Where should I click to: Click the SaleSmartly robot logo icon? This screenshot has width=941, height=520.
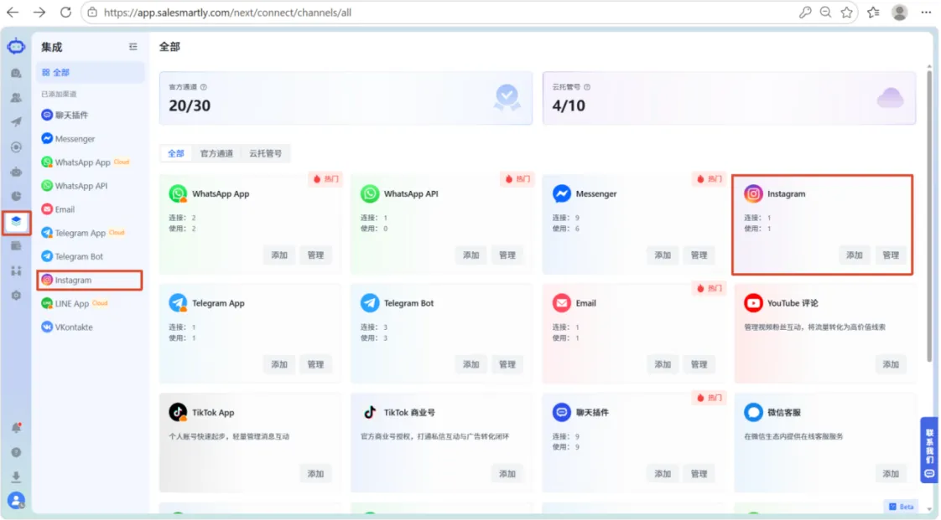pyautogui.click(x=16, y=47)
